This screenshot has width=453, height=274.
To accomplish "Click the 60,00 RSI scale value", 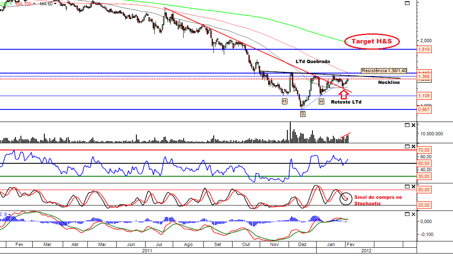I will coord(426,157).
